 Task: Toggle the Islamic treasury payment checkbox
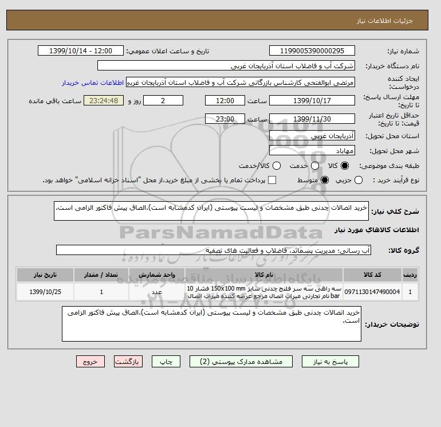click(x=272, y=180)
